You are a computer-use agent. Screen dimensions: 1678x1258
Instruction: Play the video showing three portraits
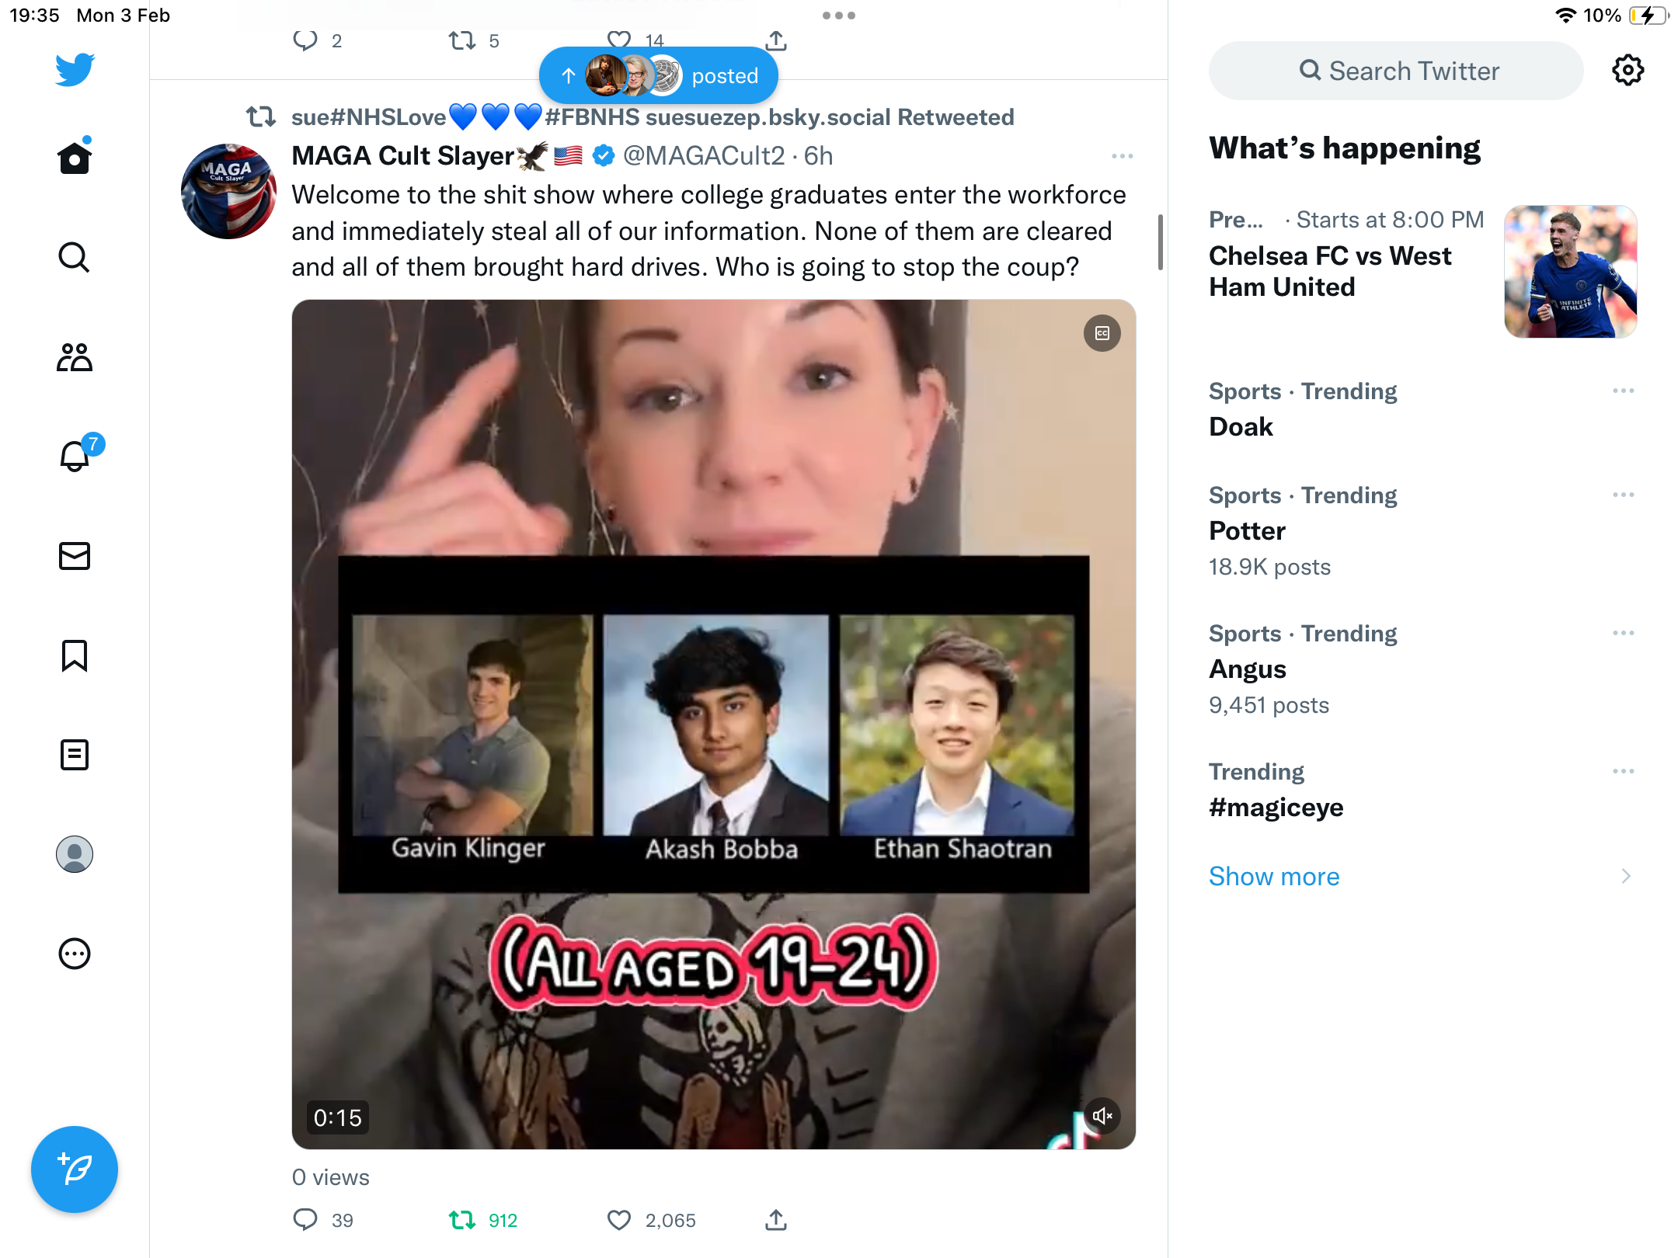click(714, 724)
